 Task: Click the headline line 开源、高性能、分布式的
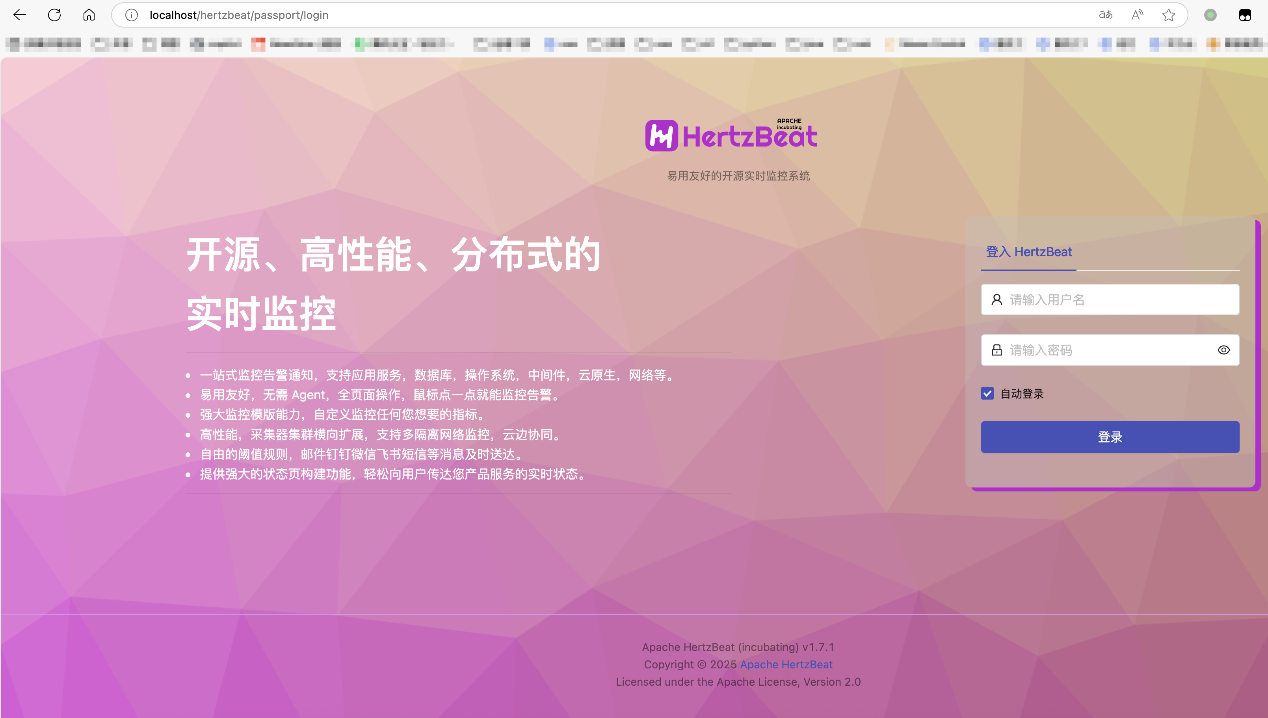click(393, 254)
